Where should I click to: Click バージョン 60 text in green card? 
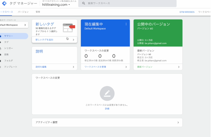pyautogui.click(x=145, y=29)
